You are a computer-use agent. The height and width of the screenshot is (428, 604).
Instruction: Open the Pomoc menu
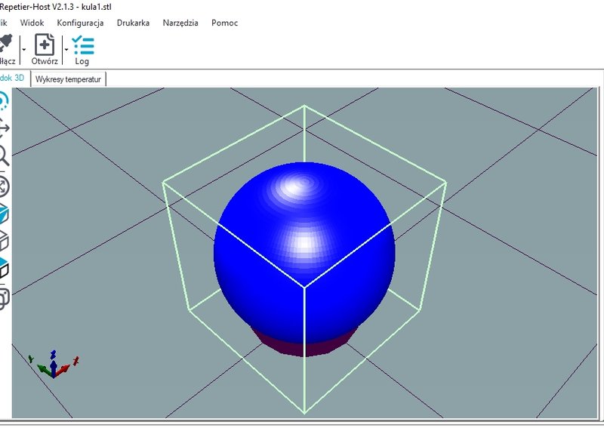(x=224, y=23)
